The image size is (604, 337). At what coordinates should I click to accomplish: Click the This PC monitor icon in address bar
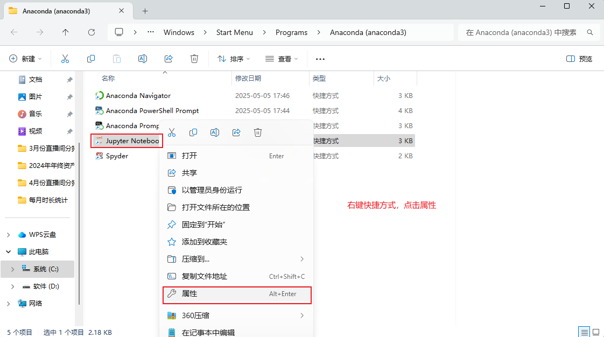pos(119,32)
